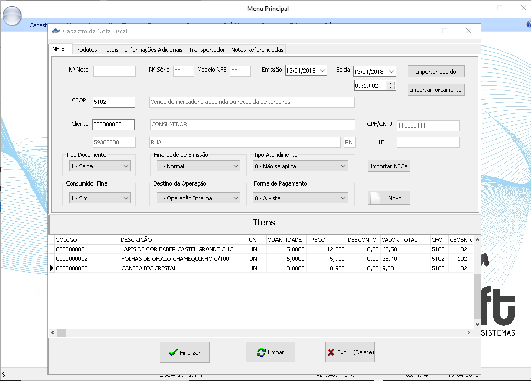The width and height of the screenshot is (531, 381).
Task: Click the CÓDIGO column header
Action: 87,240
